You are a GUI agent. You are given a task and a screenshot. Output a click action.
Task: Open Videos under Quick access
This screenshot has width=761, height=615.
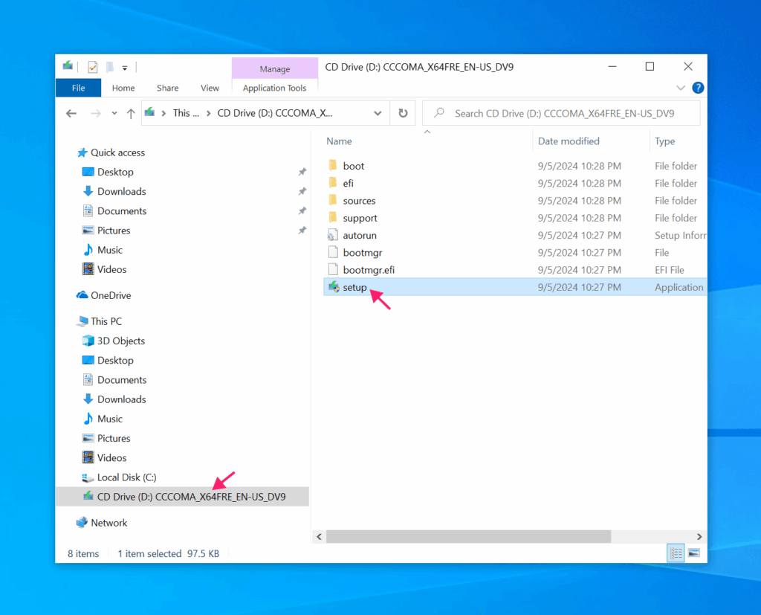click(111, 269)
